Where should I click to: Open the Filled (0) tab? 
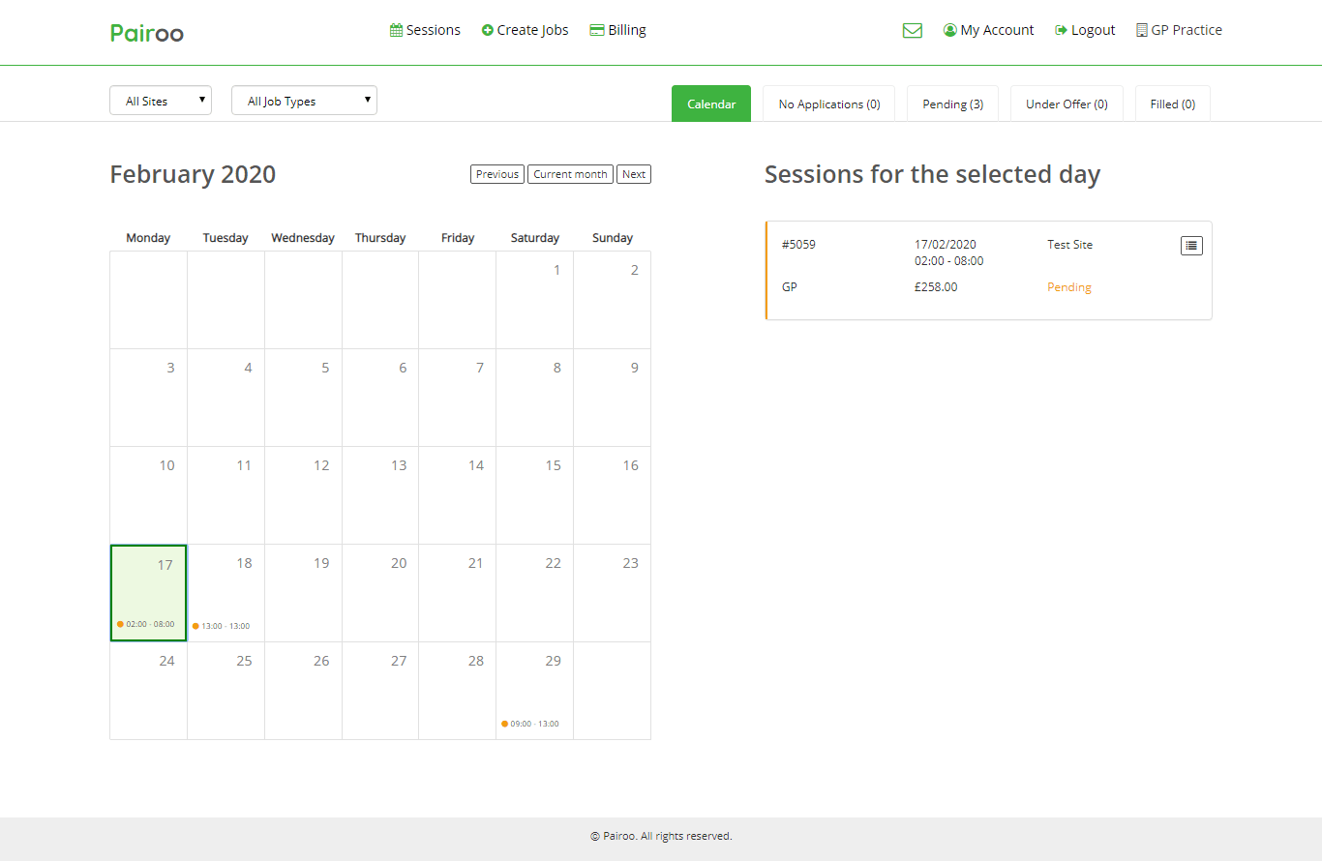1172,104
